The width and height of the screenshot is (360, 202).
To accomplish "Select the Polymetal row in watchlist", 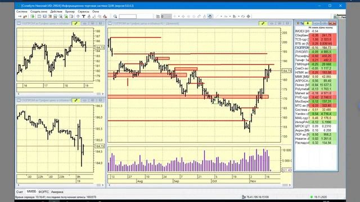I will (316, 89).
